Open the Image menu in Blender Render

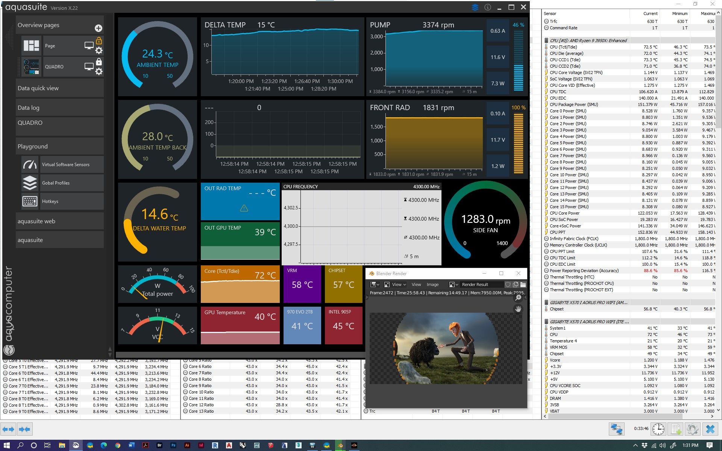pos(432,285)
